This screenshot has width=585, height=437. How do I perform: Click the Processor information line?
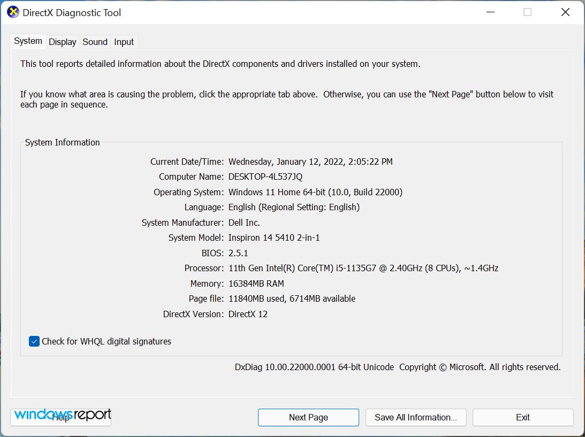coord(363,268)
